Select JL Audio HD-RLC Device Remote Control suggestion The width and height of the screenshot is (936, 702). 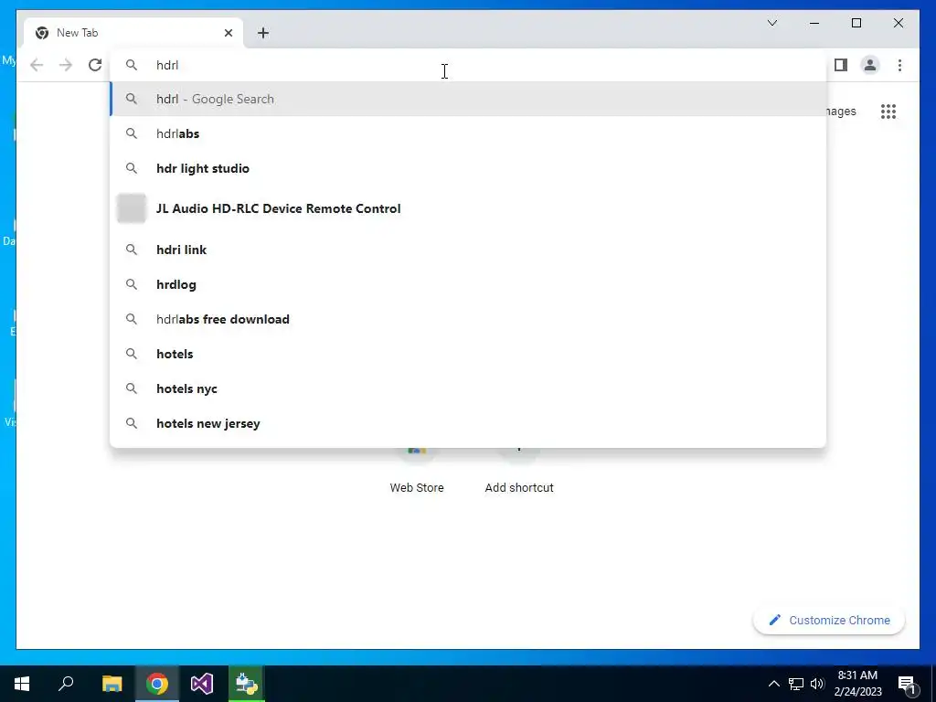coord(469,208)
